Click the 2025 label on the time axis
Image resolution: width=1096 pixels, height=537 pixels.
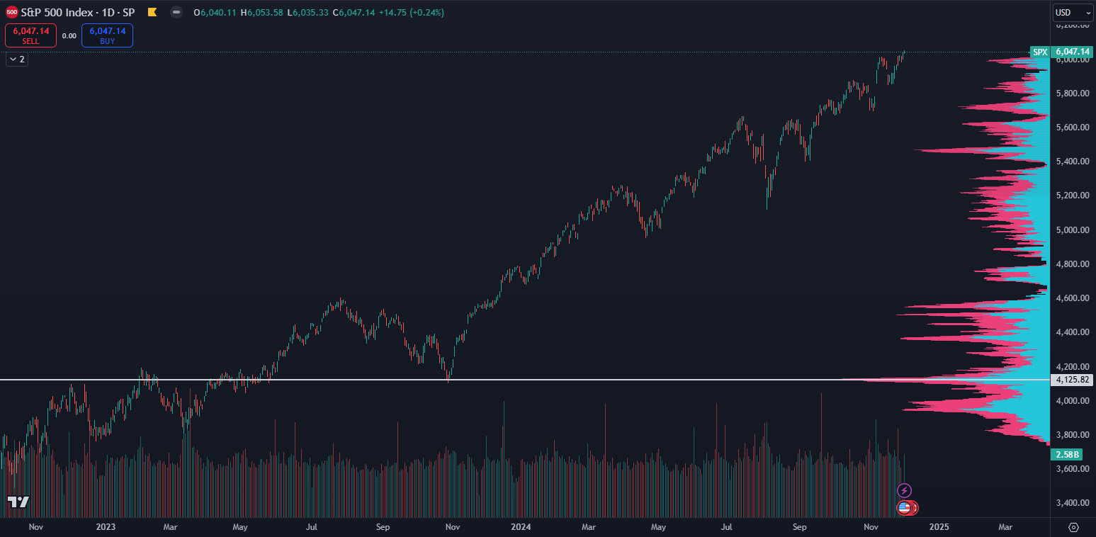(939, 527)
